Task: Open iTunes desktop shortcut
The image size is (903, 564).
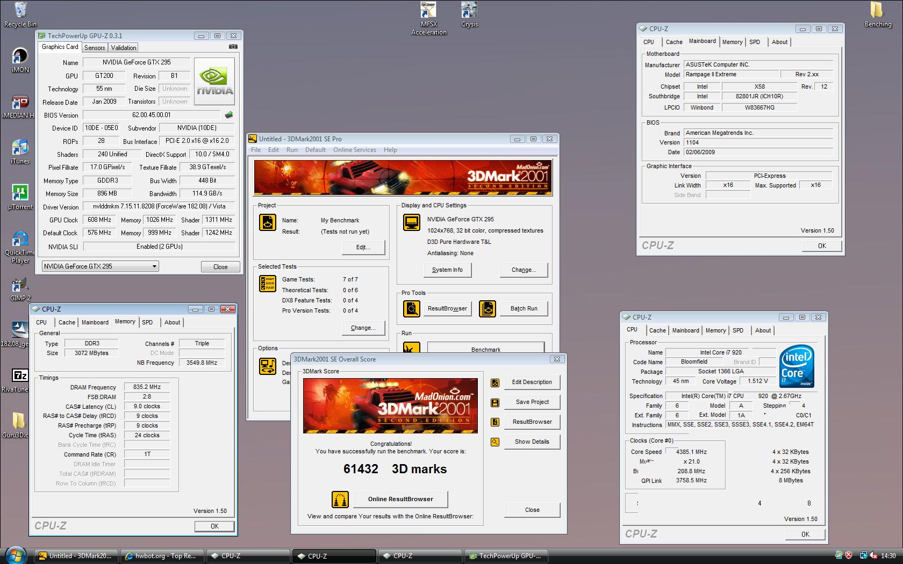Action: (x=20, y=151)
